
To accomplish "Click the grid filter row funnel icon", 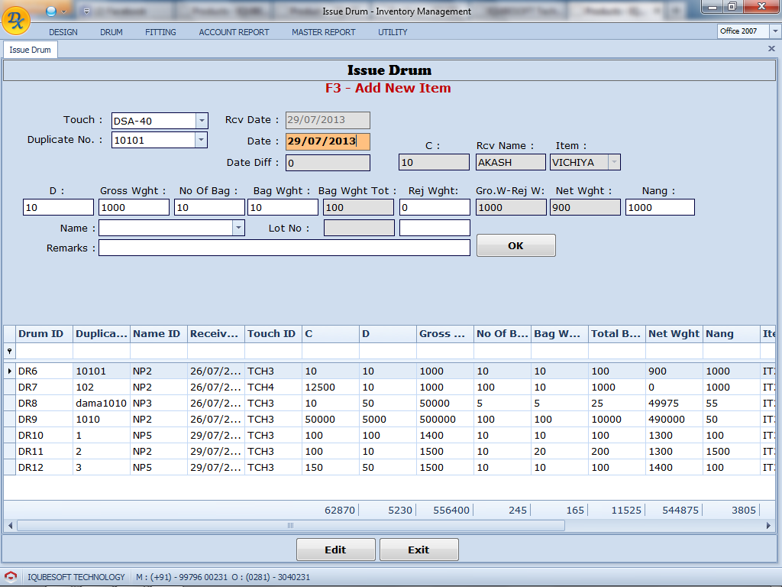I will (x=10, y=351).
